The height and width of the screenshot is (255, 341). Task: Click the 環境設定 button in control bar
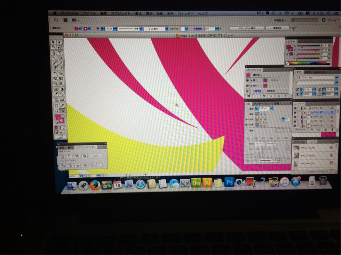[277, 28]
